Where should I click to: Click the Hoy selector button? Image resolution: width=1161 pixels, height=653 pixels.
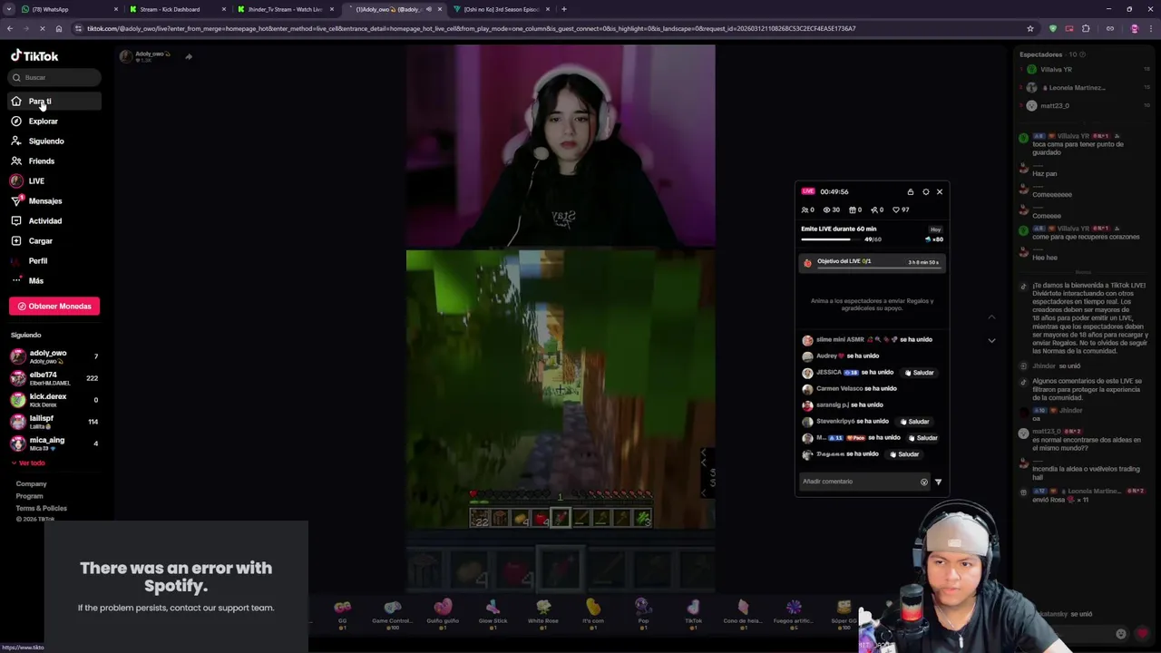pos(935,229)
